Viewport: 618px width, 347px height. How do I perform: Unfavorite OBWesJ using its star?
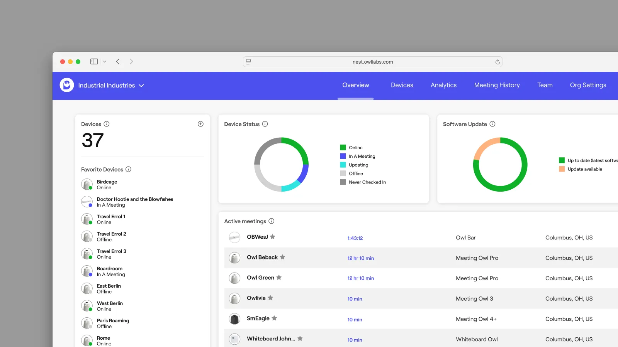pyautogui.click(x=273, y=237)
